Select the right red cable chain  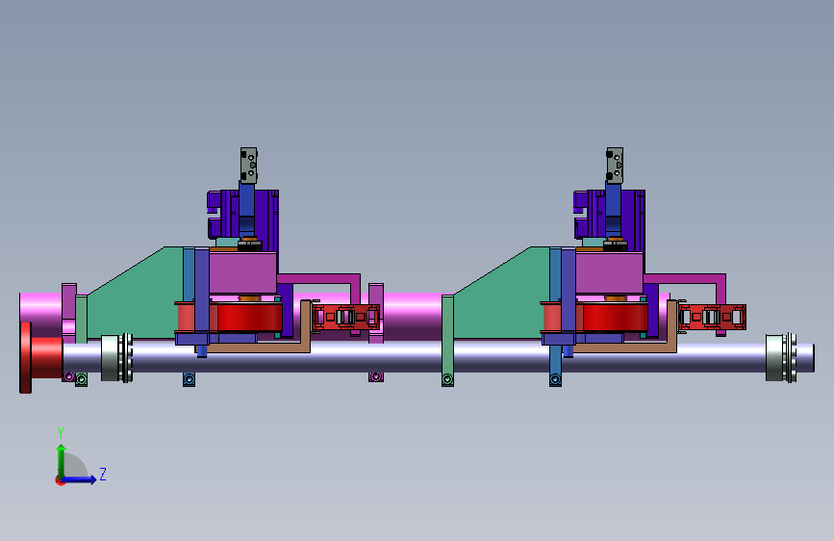[x=712, y=318]
